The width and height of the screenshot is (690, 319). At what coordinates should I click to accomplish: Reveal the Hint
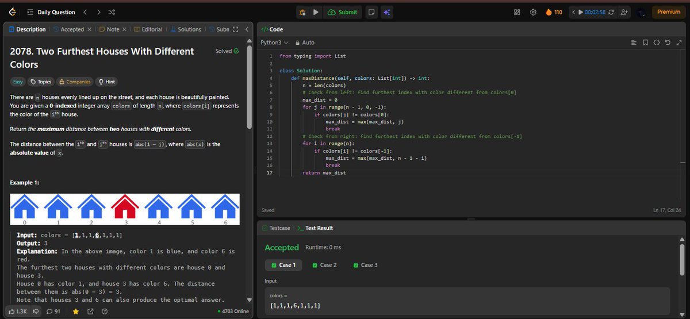pos(106,82)
